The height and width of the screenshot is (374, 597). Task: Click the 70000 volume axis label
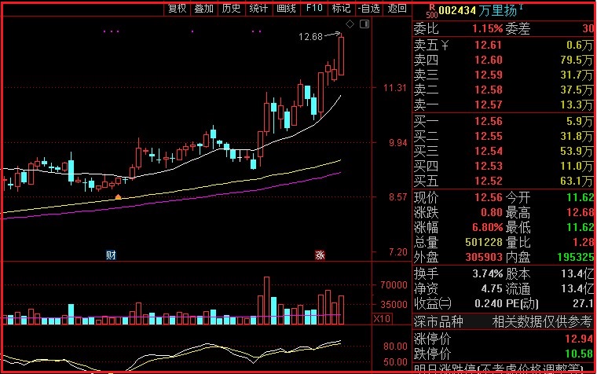click(x=394, y=285)
